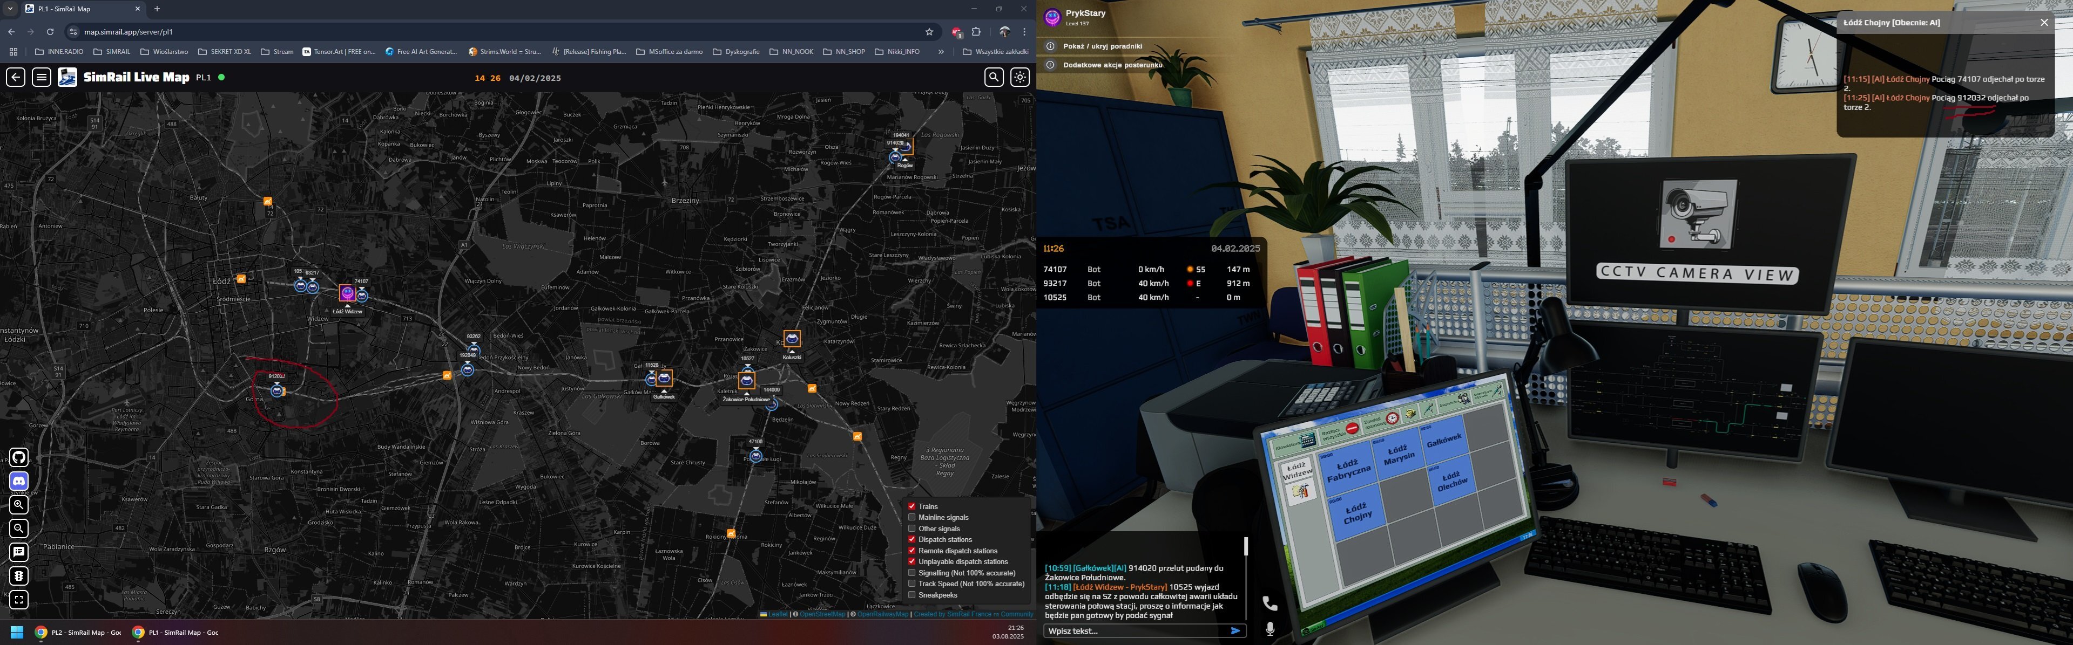The height and width of the screenshot is (645, 2073).
Task: Reload the SimRail map page
Action: 50,32
